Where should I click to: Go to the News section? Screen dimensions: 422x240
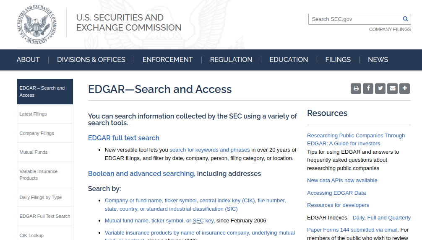[378, 59]
